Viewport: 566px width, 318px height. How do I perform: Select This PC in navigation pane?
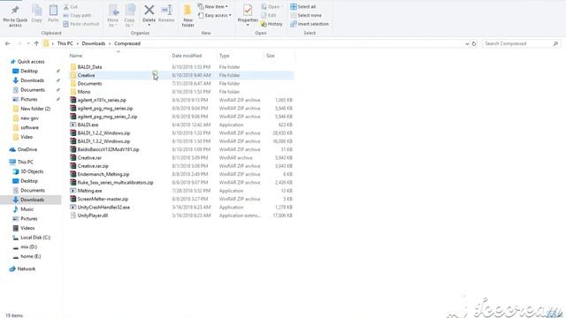pyautogui.click(x=26, y=163)
